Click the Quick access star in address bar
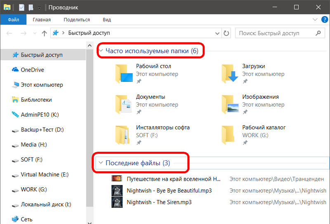The image size is (330, 224). (56, 33)
